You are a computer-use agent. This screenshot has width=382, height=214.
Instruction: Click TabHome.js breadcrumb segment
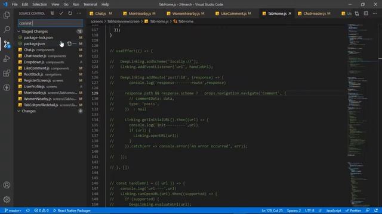[156, 21]
